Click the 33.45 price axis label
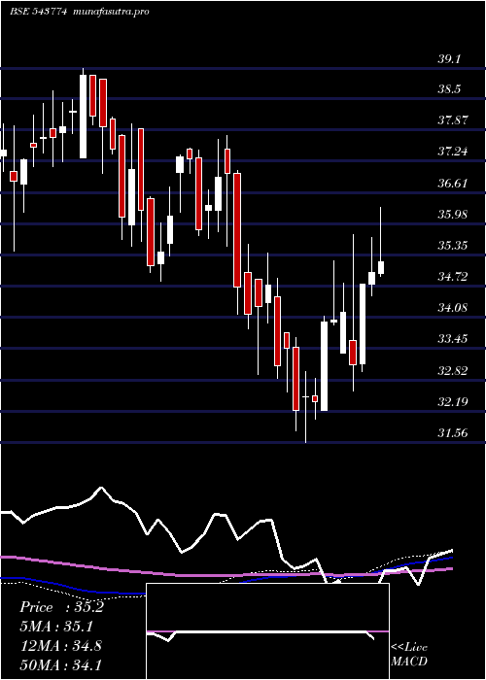486x680 pixels. coord(453,338)
